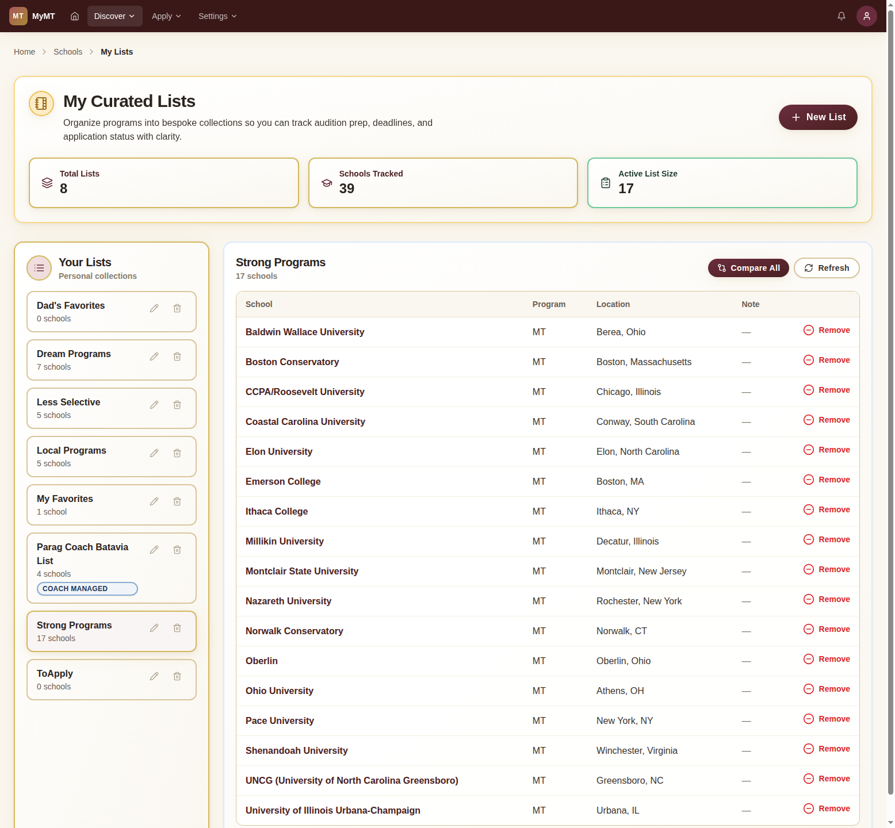Create a New List

coord(817,117)
